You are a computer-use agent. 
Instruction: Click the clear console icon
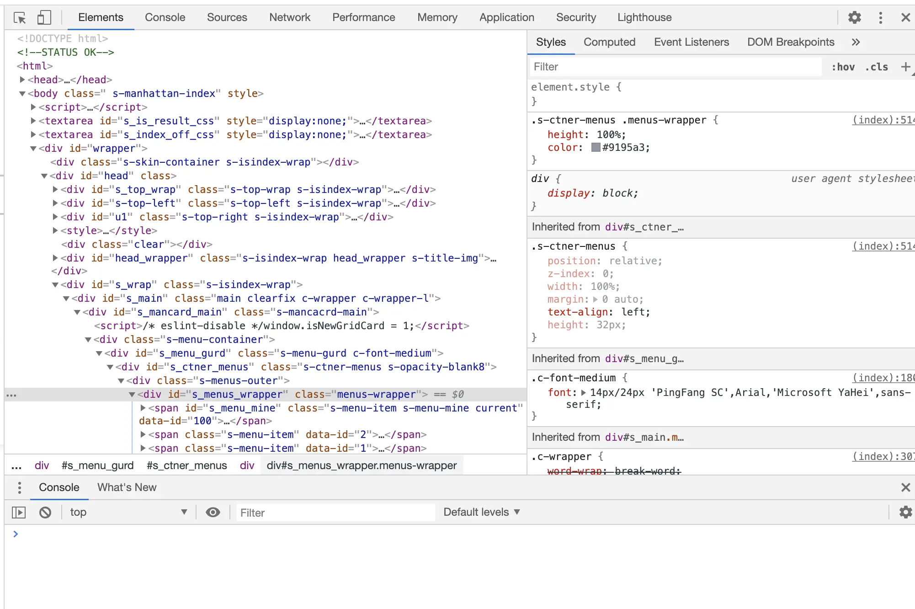point(45,513)
